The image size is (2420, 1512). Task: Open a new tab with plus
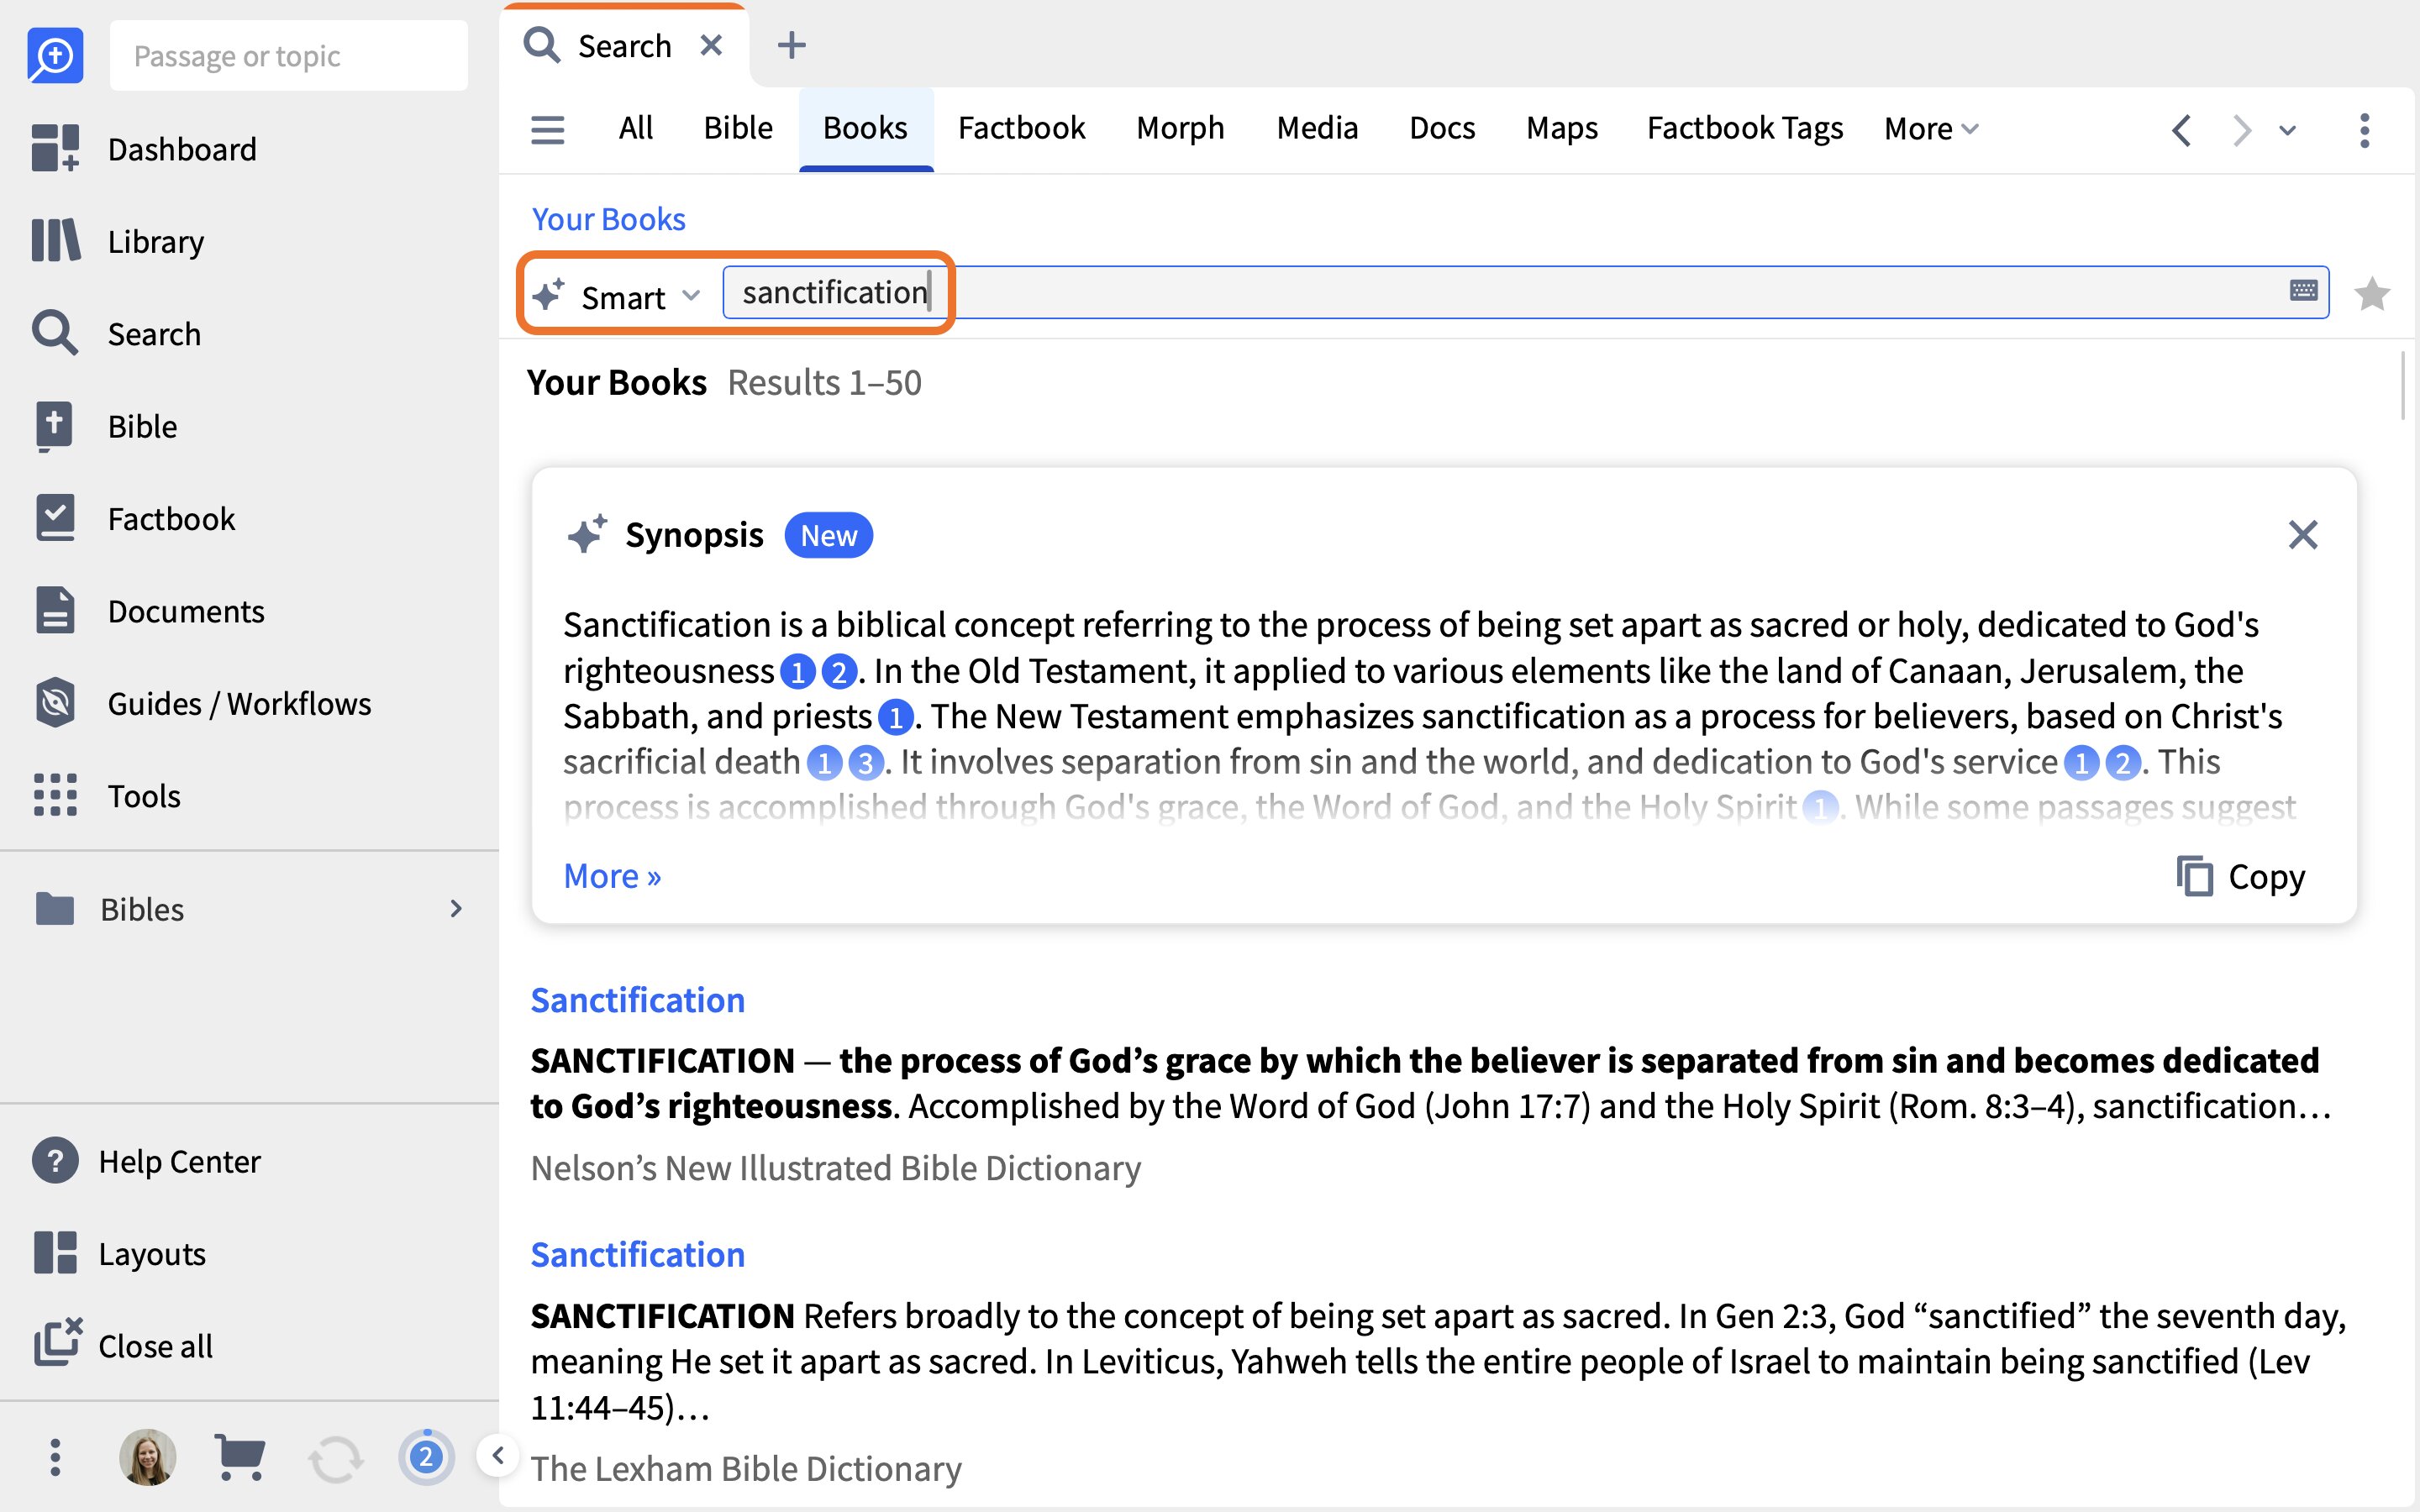pyautogui.click(x=791, y=45)
